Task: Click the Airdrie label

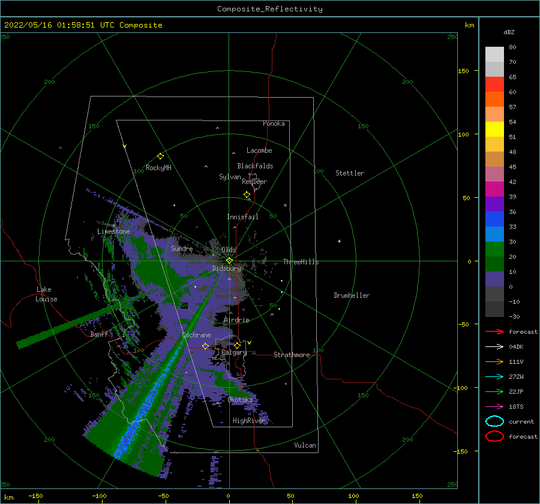Action: pyautogui.click(x=236, y=320)
